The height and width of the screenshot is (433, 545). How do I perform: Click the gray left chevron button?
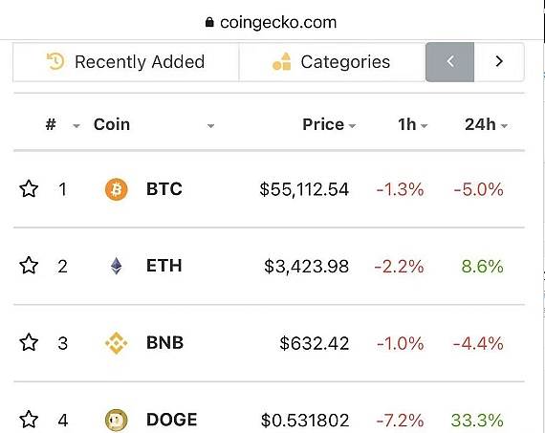tap(449, 62)
